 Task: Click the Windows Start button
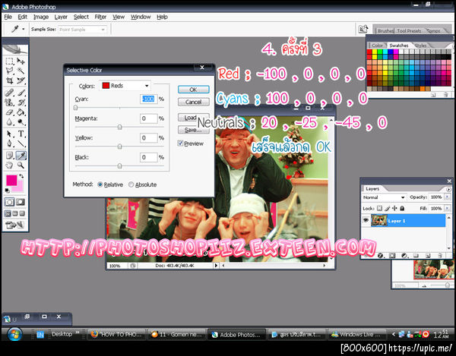coord(15,334)
